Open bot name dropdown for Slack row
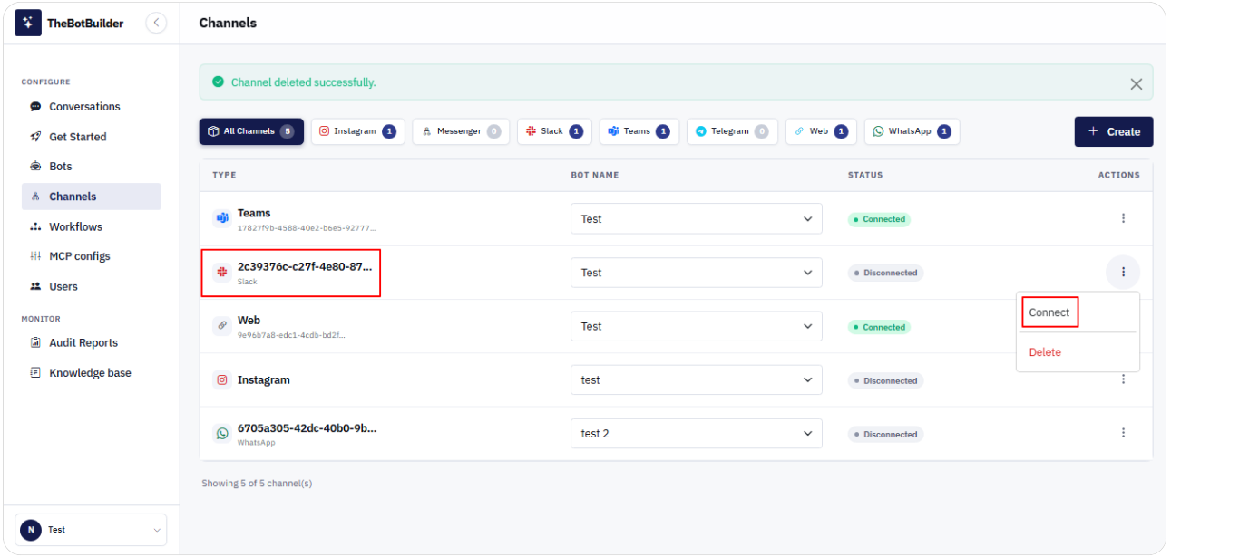The height and width of the screenshot is (557, 1239). (x=697, y=273)
